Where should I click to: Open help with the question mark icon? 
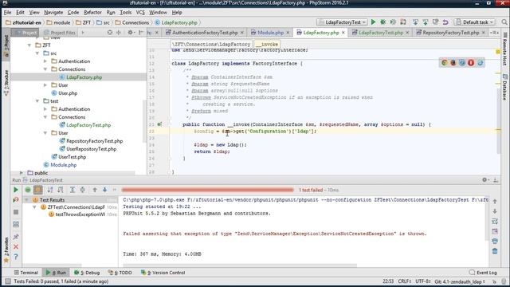pyautogui.click(x=16, y=257)
